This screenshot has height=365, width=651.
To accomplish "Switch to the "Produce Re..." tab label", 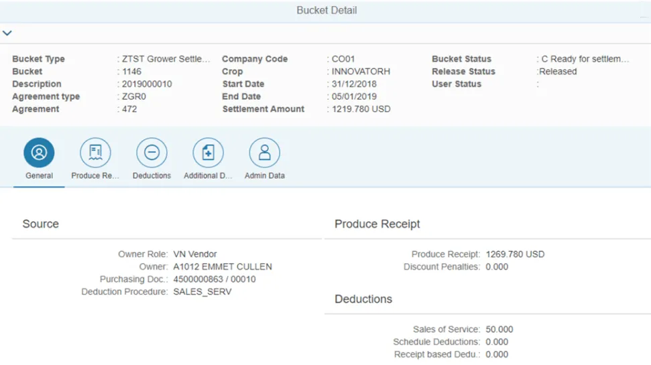I will coord(95,175).
